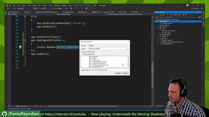Viewport: 209px width, 117px height.
Task: Click the Visual Studio logo icon
Action: coord(7,6)
